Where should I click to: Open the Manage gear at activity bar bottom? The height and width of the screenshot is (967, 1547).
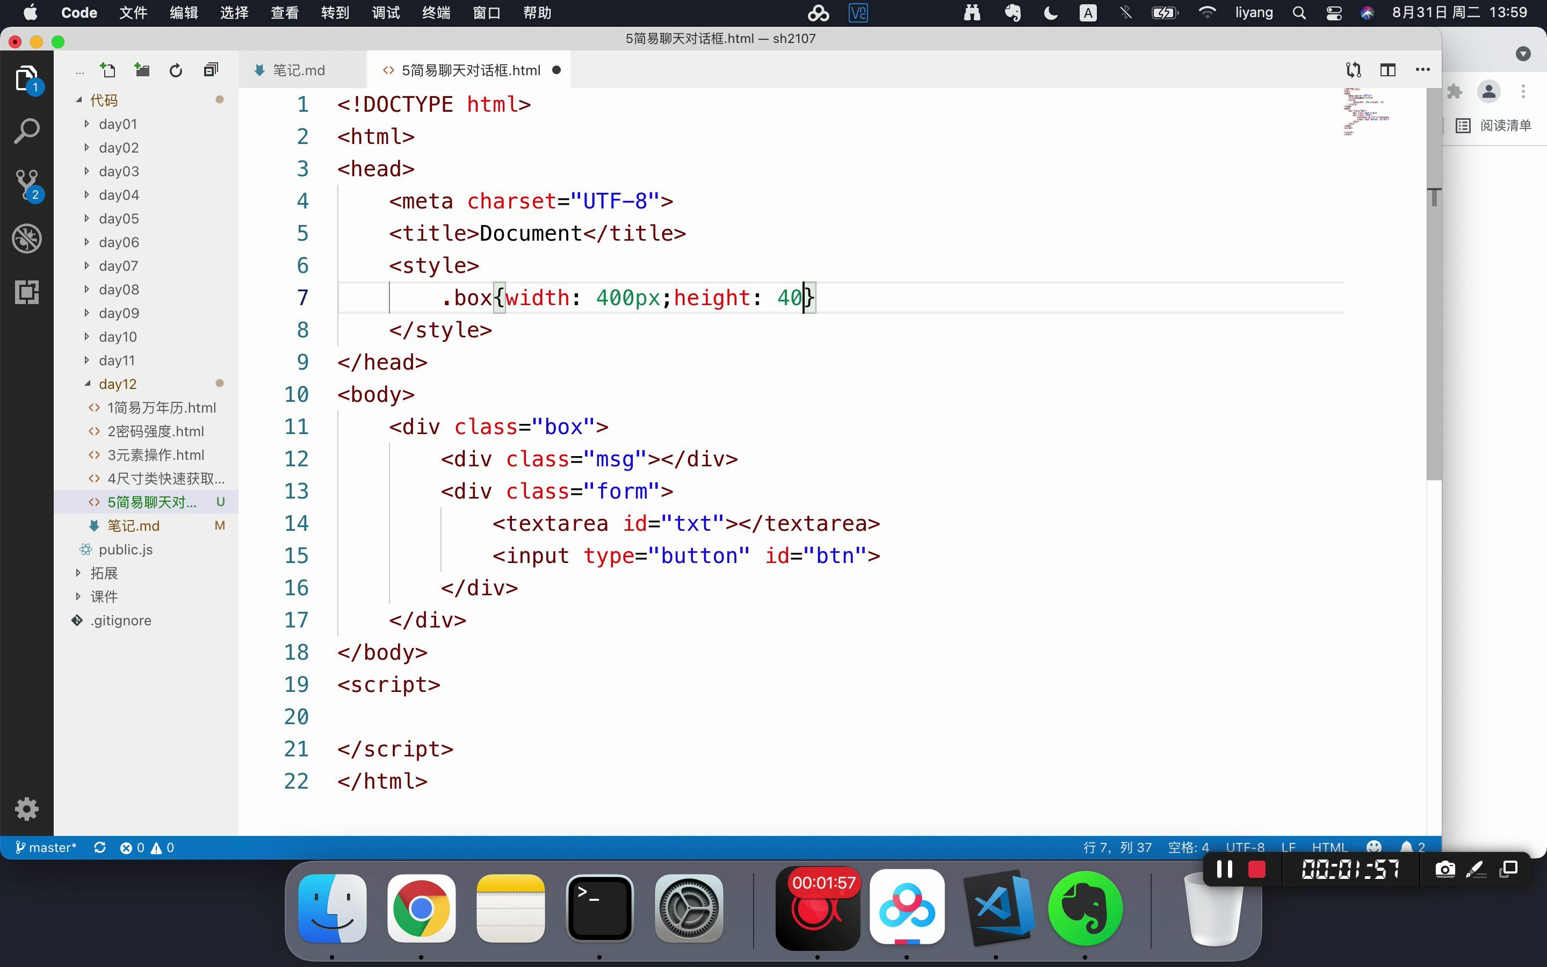(x=27, y=809)
